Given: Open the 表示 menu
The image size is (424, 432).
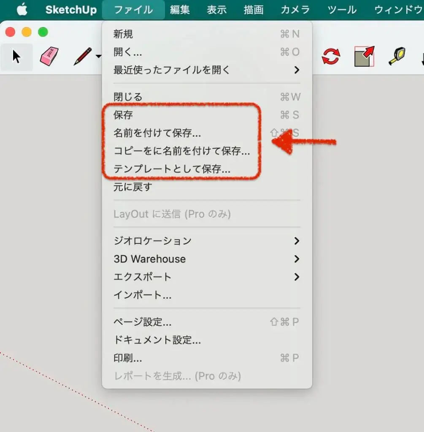Looking at the screenshot, I should pyautogui.click(x=216, y=10).
